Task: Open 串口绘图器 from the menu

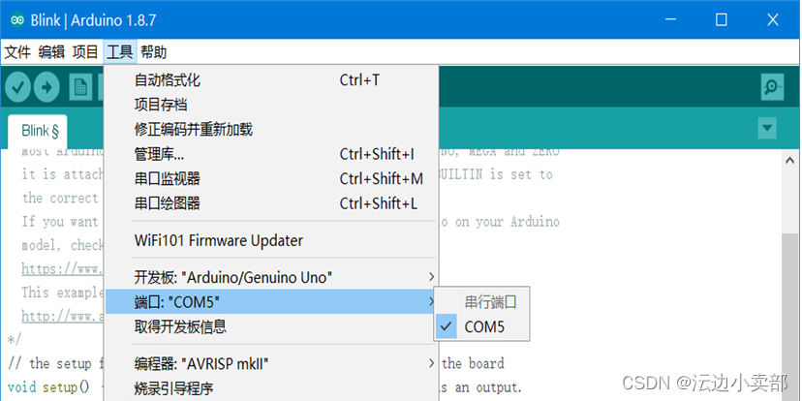Action: click(271, 203)
